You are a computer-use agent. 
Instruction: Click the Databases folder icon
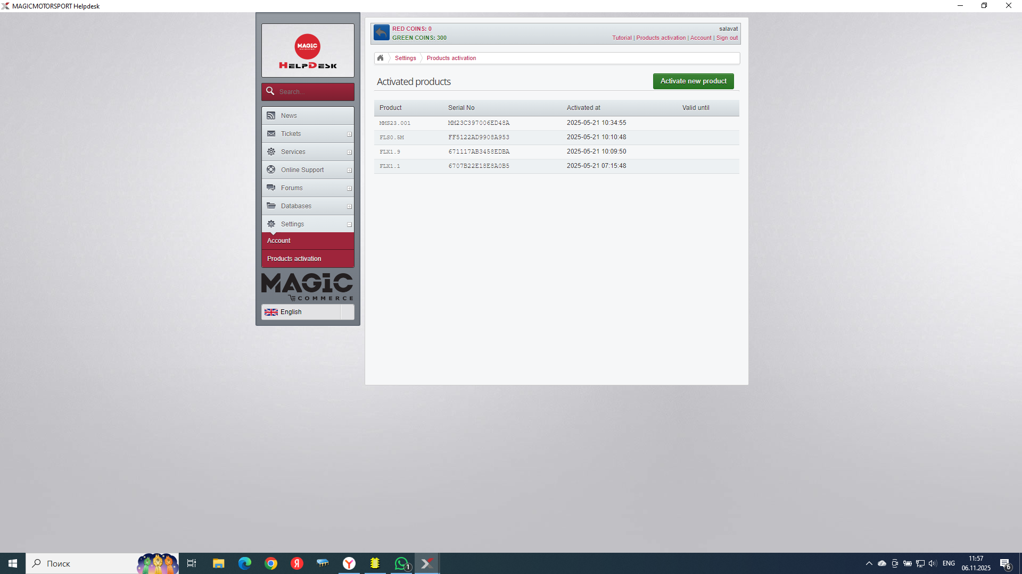coord(271,206)
